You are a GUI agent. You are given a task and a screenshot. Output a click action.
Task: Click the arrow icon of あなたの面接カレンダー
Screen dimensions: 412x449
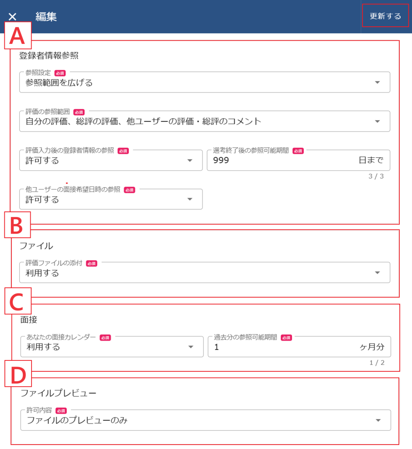(x=191, y=347)
